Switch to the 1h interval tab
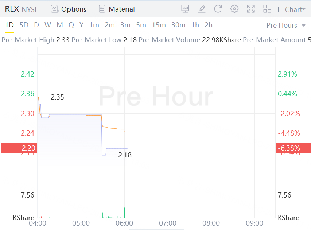This screenshot has height=230, width=311. 195,25
